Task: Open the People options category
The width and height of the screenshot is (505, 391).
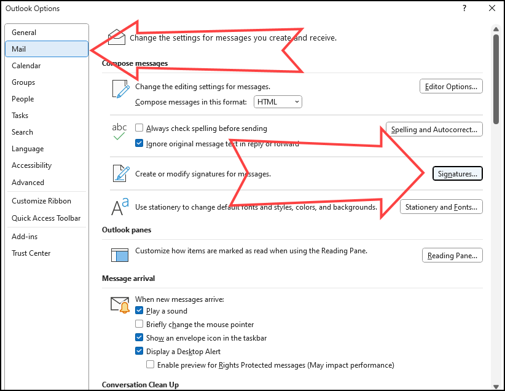Action: (47, 99)
